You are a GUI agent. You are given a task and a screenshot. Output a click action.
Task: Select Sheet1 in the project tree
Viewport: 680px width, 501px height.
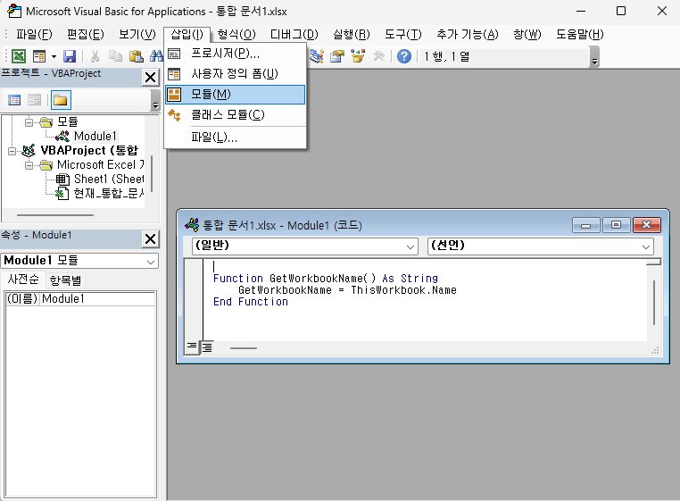(x=109, y=179)
